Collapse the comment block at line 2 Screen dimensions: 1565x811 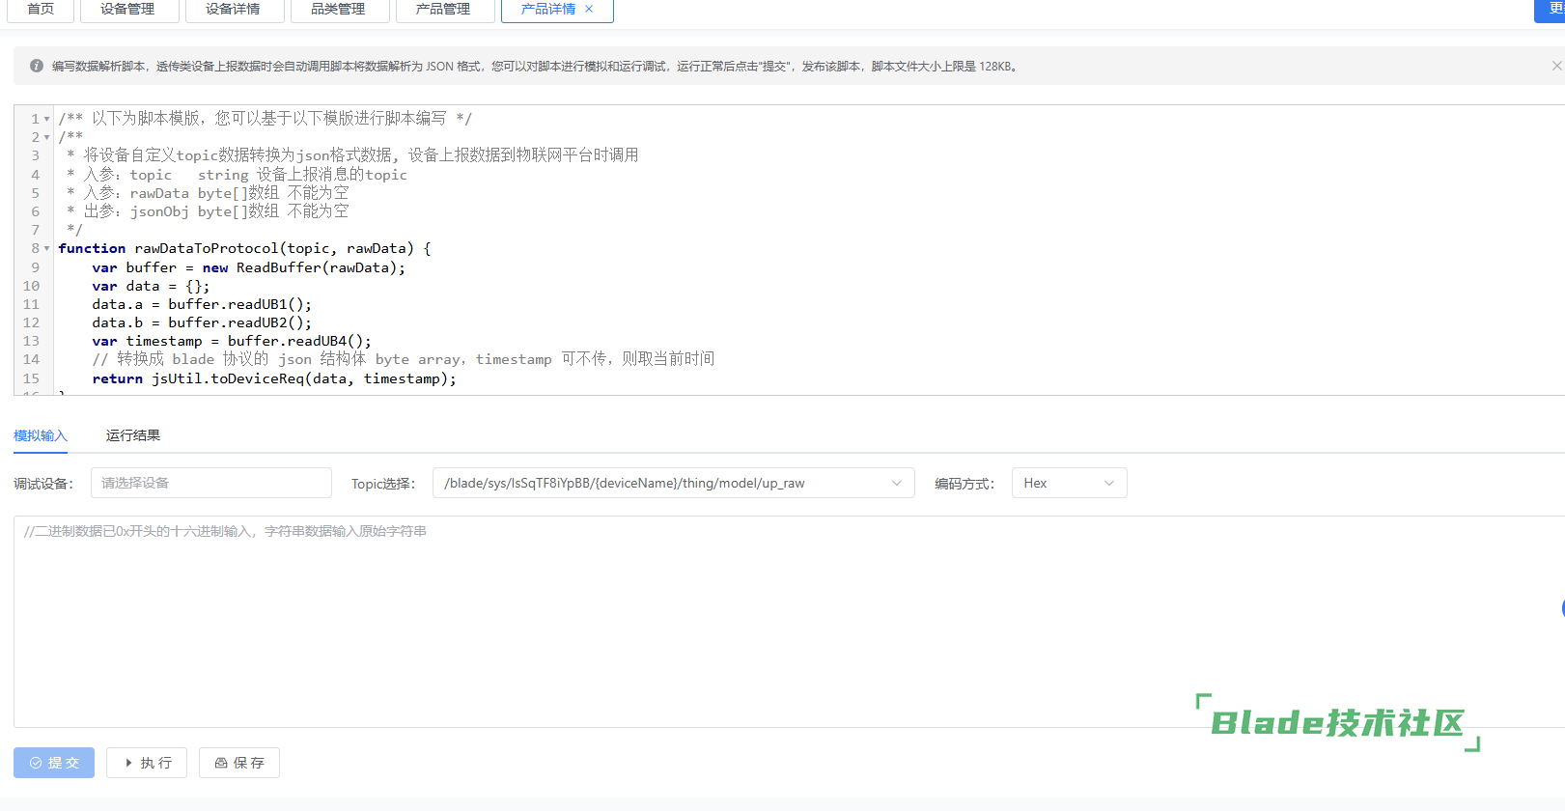point(46,137)
